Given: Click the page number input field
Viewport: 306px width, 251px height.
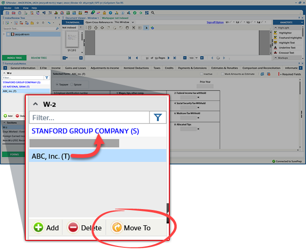Looking at the screenshot, I should 145,58.
